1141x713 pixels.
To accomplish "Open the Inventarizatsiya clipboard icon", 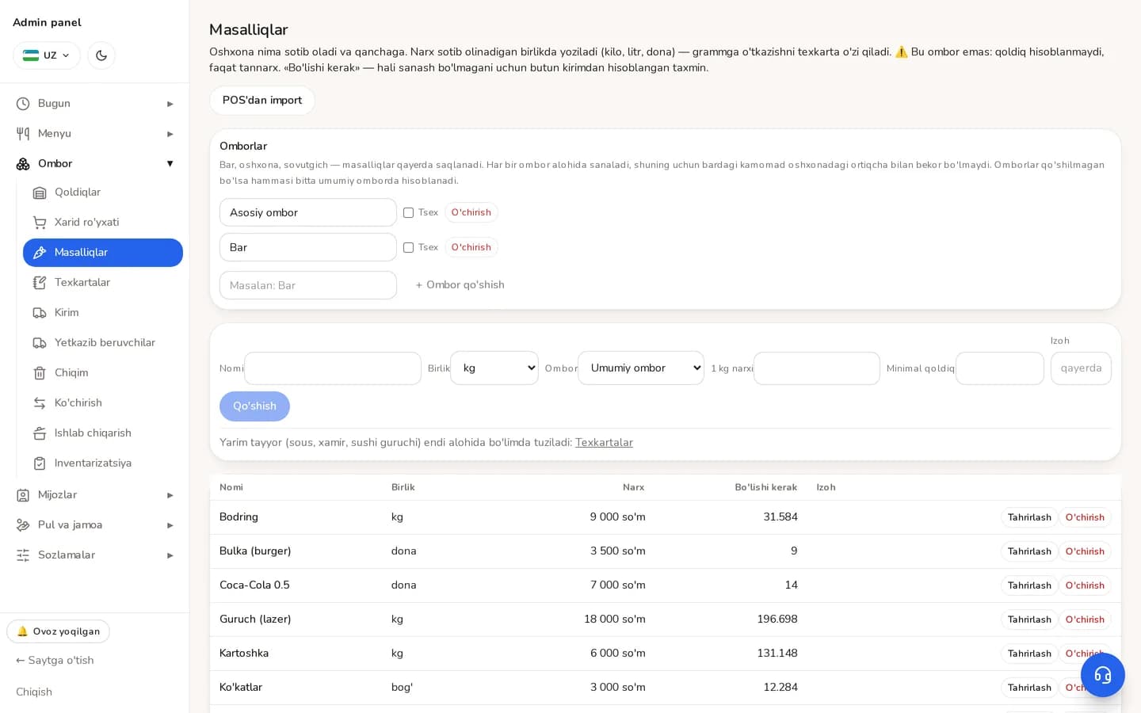I will coord(40,463).
